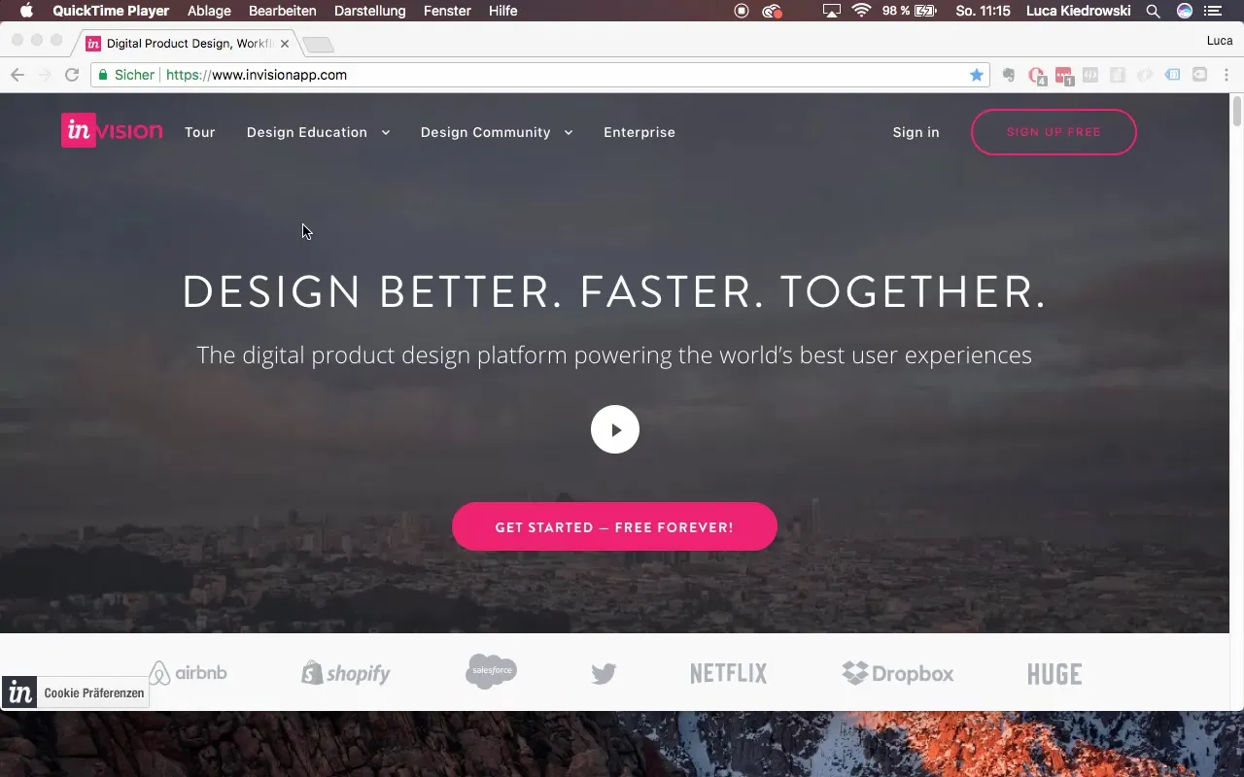Open the red password extension with badge 1
The height and width of the screenshot is (777, 1244).
point(1064,76)
